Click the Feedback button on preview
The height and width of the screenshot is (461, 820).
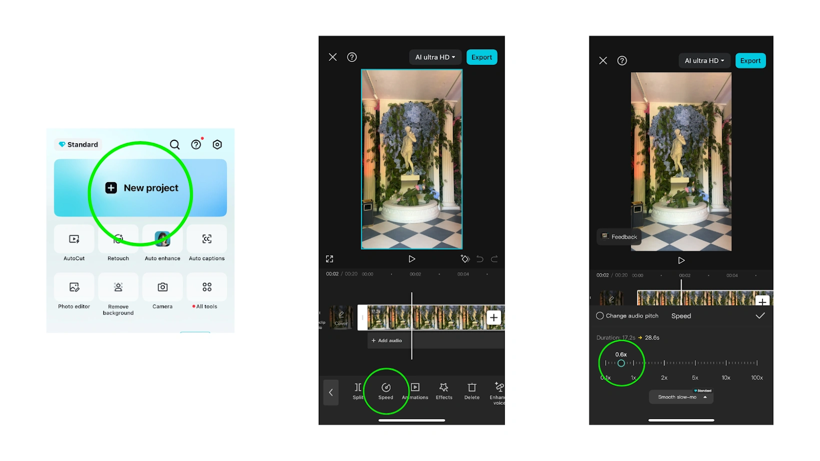coord(619,237)
